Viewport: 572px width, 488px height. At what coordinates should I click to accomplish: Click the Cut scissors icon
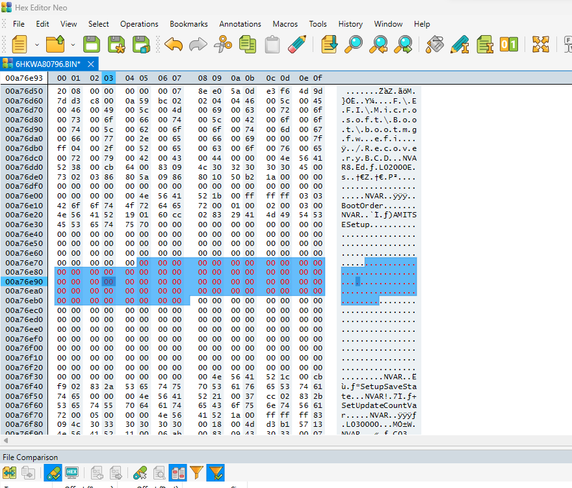[x=223, y=44]
